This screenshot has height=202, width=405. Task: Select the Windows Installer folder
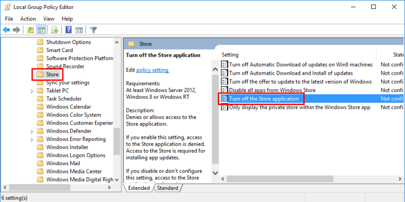click(67, 147)
